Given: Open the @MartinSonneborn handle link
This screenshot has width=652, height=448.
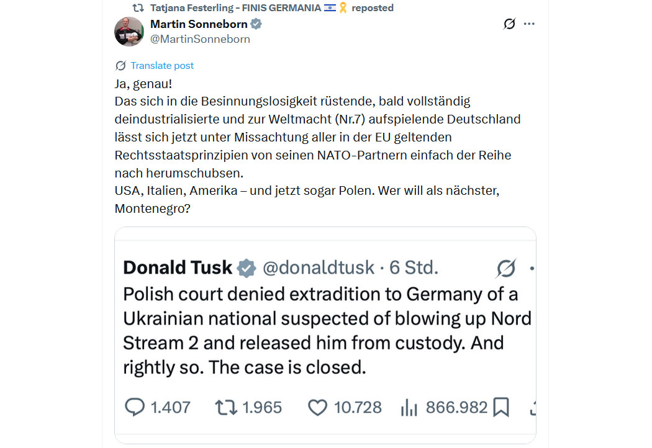Looking at the screenshot, I should click(200, 39).
